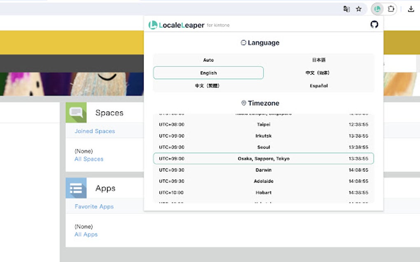Click the 12:38:55 time in Taipei row
Viewport: 420px width, 262px height.
pyautogui.click(x=358, y=124)
